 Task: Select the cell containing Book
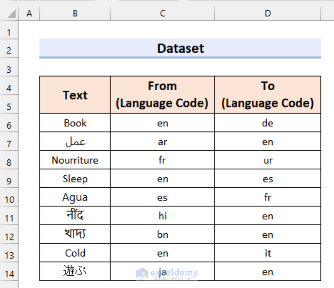[75, 123]
